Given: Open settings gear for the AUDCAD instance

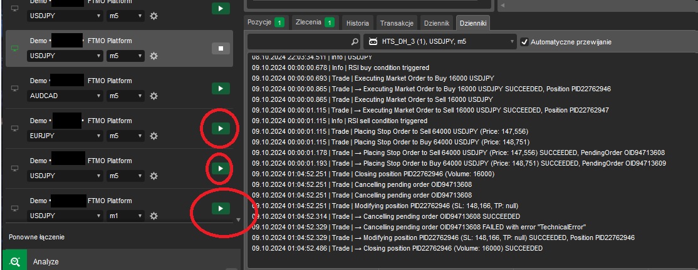Looking at the screenshot, I should (x=154, y=97).
